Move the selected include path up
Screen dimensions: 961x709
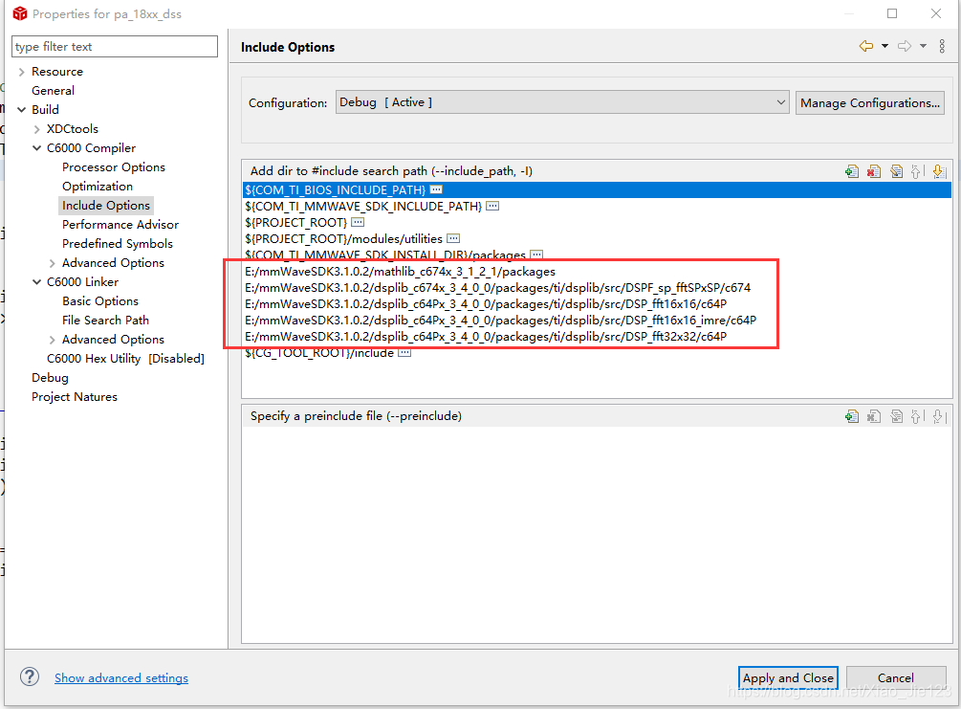coord(917,171)
